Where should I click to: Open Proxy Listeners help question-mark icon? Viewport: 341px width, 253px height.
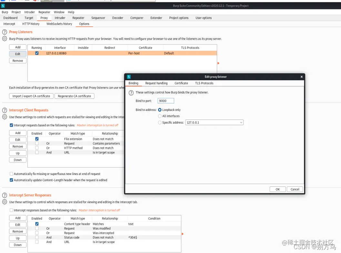5,32
